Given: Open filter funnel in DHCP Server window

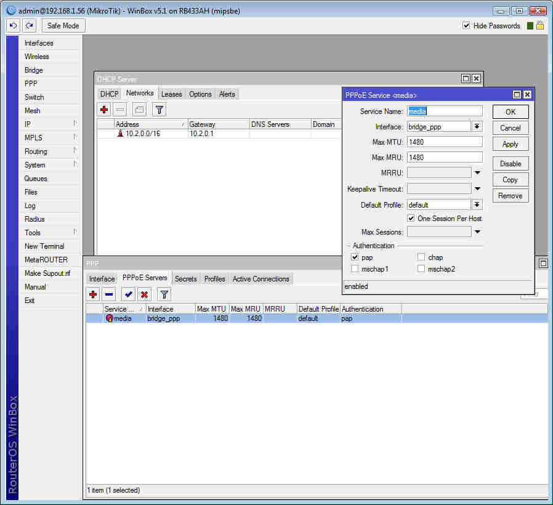Looking at the screenshot, I should point(159,110).
